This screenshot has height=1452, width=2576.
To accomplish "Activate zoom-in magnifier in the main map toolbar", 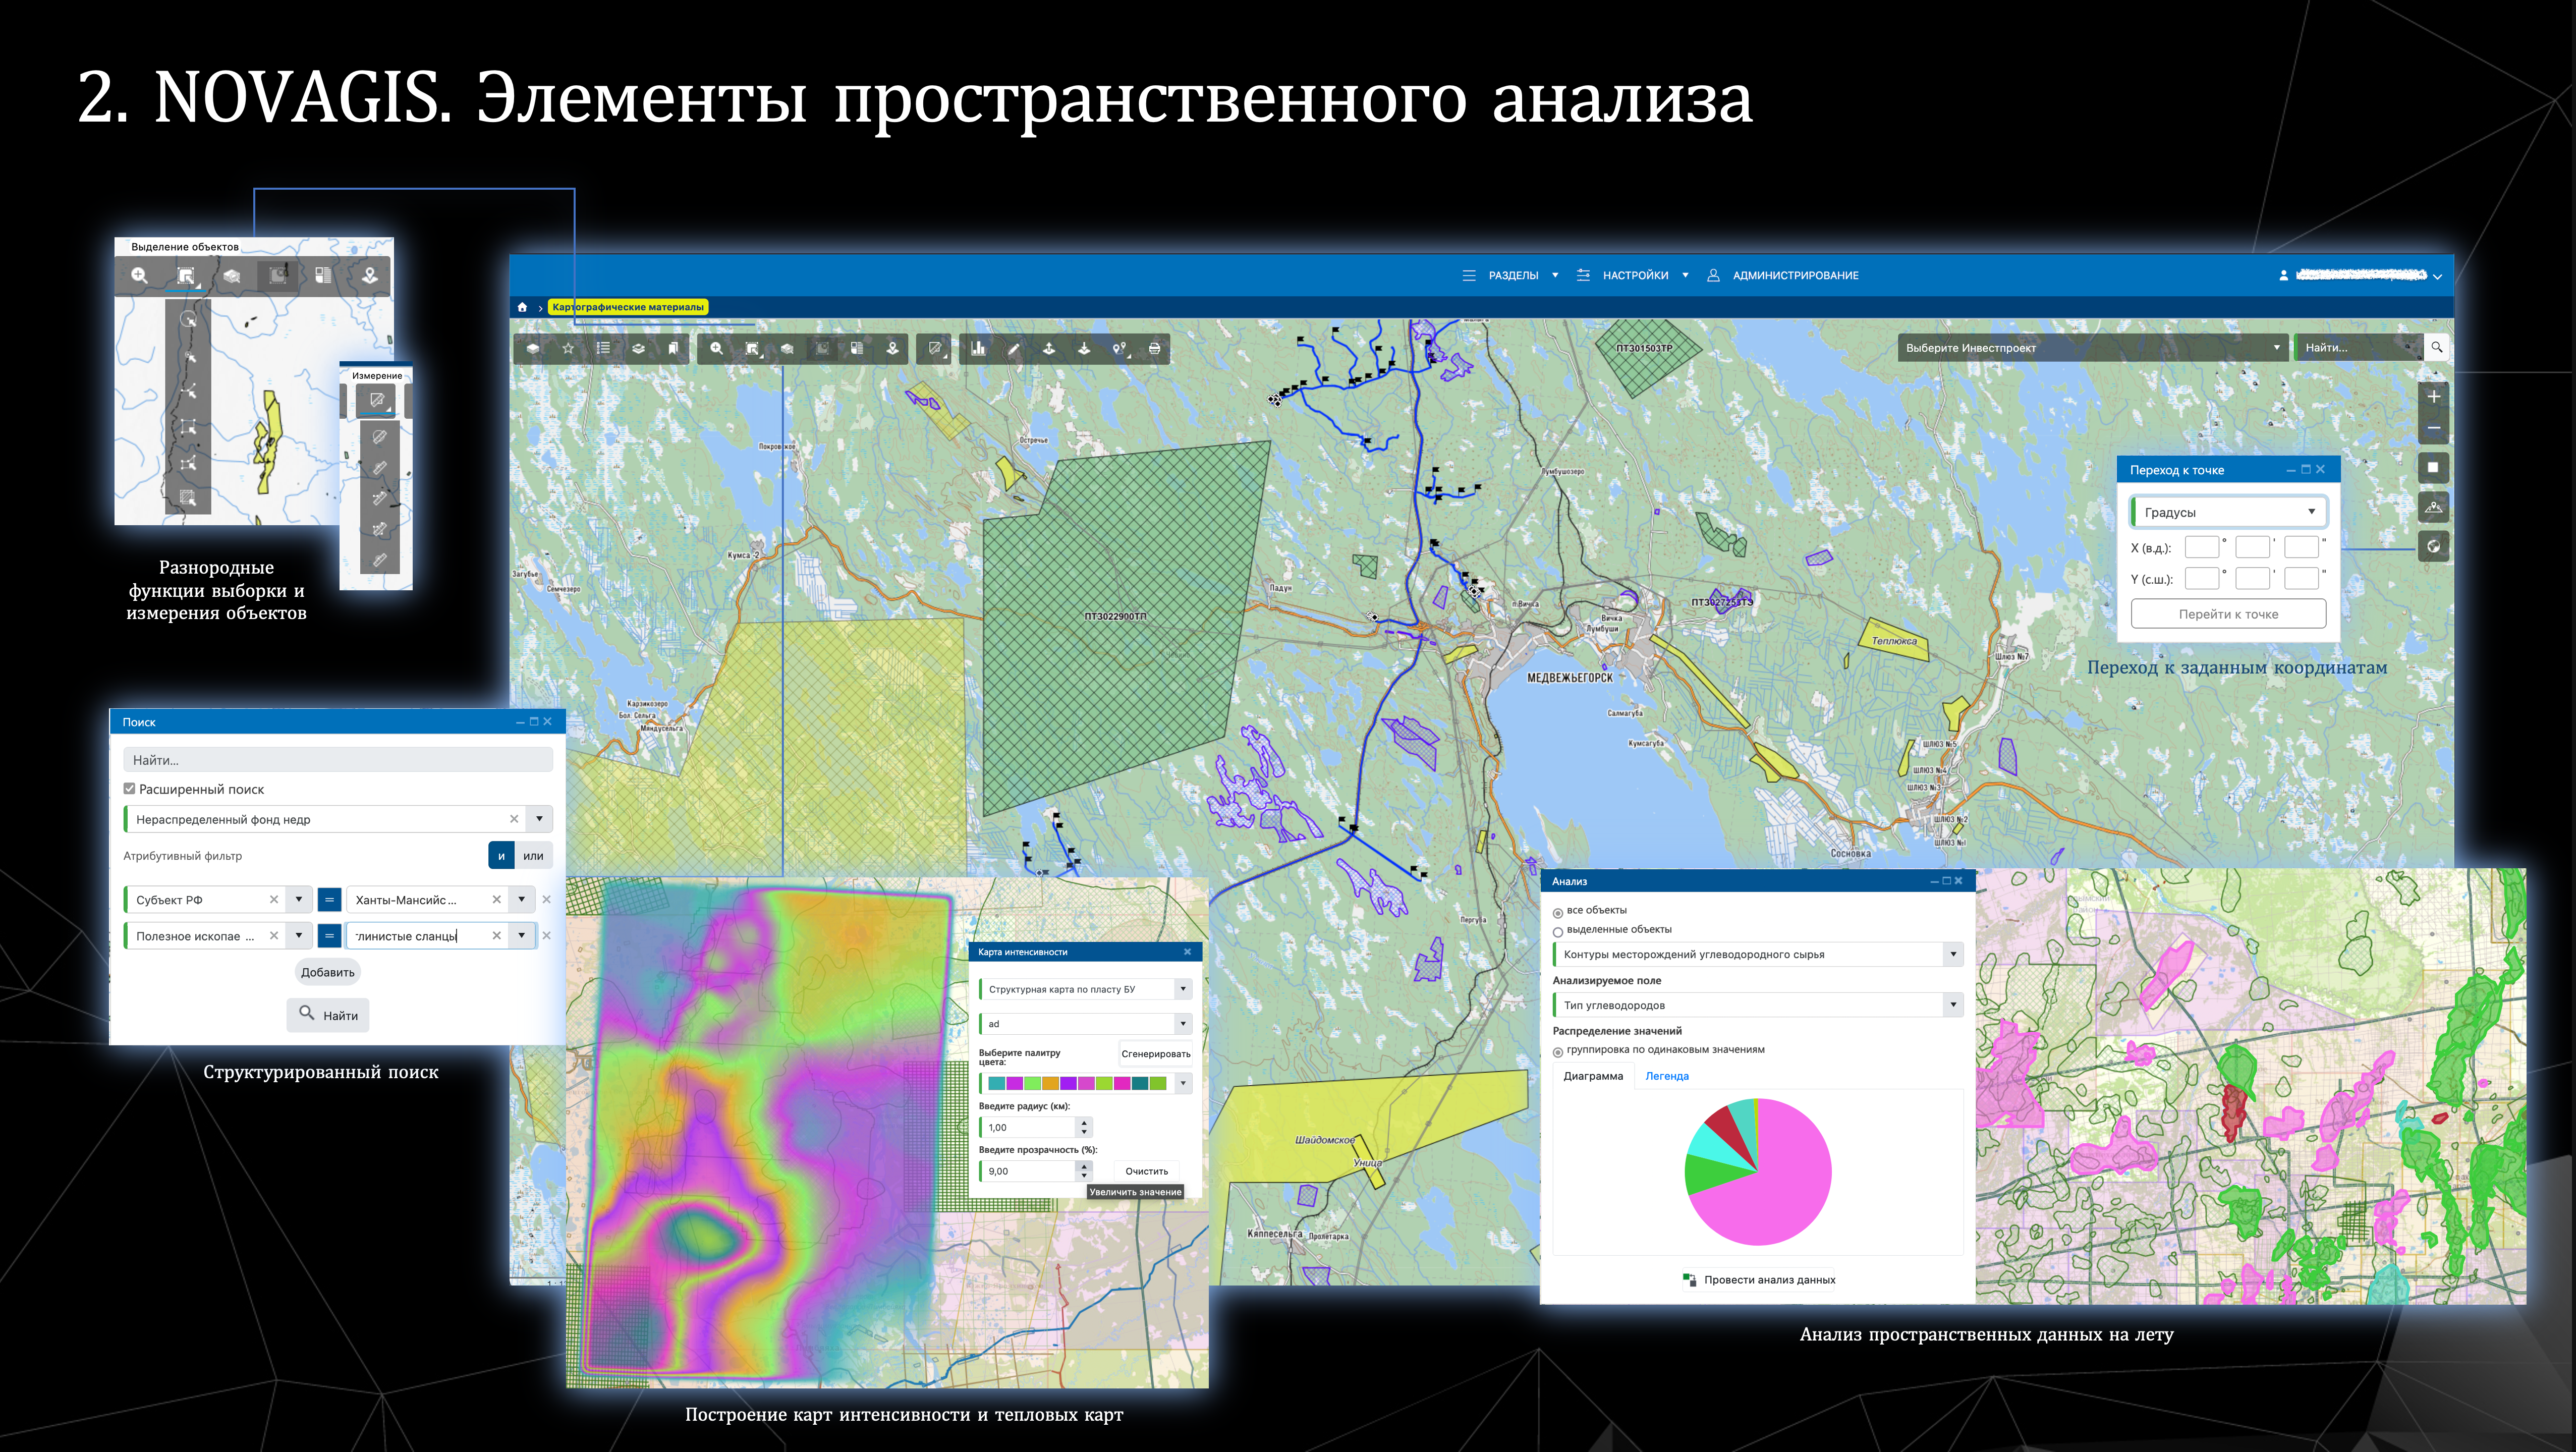I will click(717, 349).
